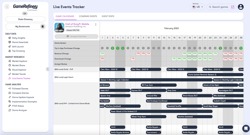The image size is (250, 135).
Task: Click the fullscreen toggle icon beside the logo
Action: 7,7
